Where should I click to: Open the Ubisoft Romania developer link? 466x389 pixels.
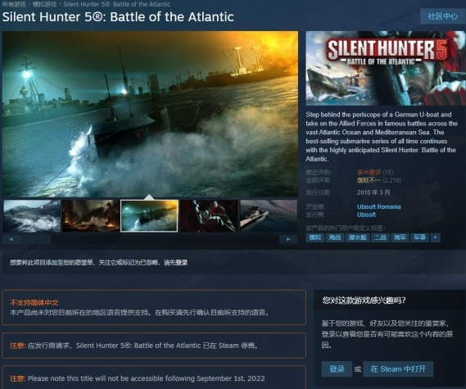tap(378, 207)
